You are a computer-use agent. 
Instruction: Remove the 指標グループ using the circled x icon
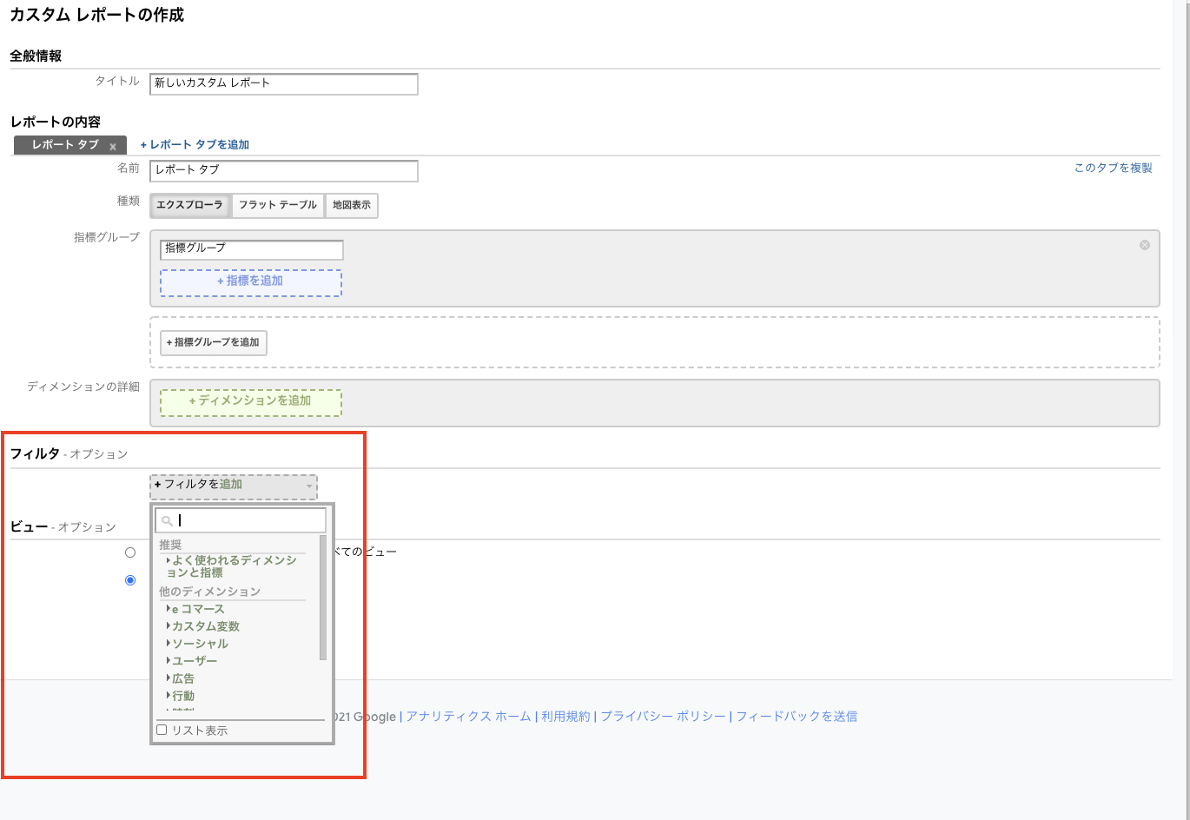(1144, 245)
